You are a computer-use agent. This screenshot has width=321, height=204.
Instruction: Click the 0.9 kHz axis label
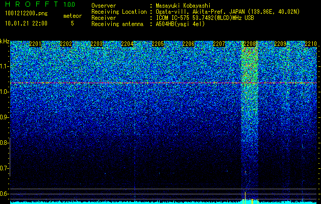click(x=4, y=117)
